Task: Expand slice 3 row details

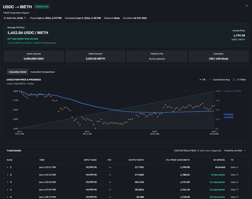Action: [x=7, y=182]
